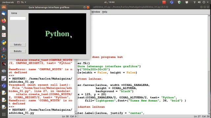Open Thunderbird mail from the dock
The width and height of the screenshot is (211, 118).
tap(4, 13)
